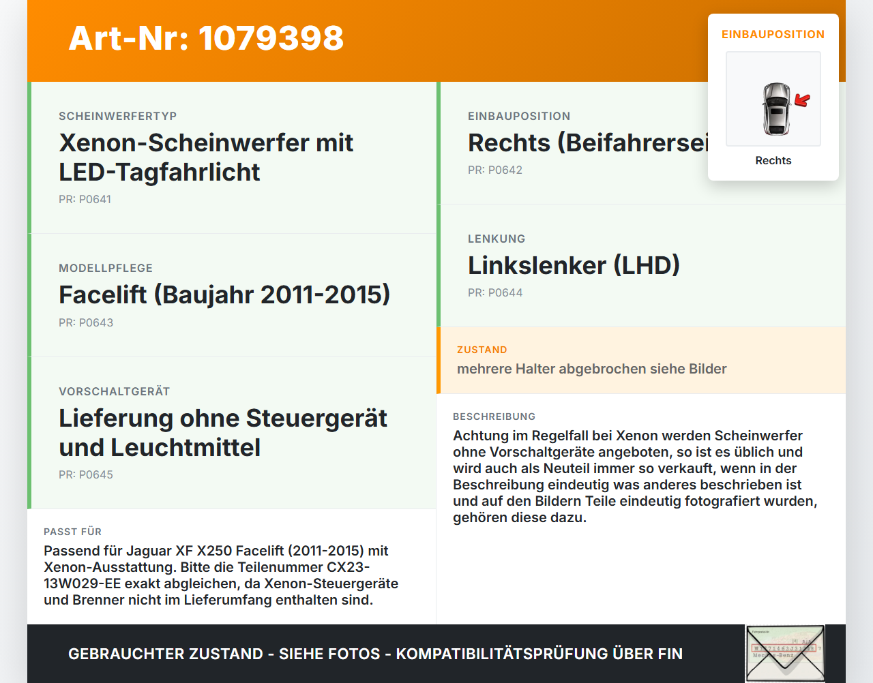Select "Facelift (Baujahr 2011-2015)" value
Viewport: 873px width, 683px height.
click(224, 294)
